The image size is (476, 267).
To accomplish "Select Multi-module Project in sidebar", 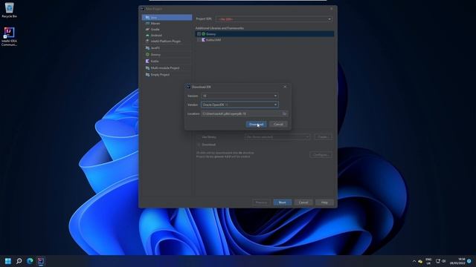I will click(x=167, y=67).
